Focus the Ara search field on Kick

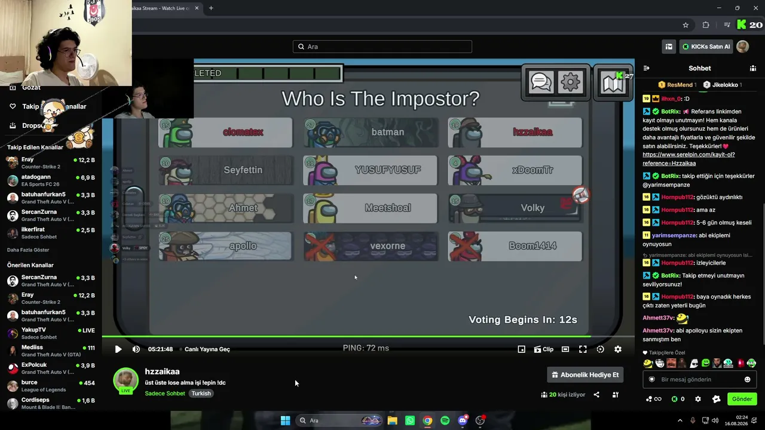tap(382, 47)
